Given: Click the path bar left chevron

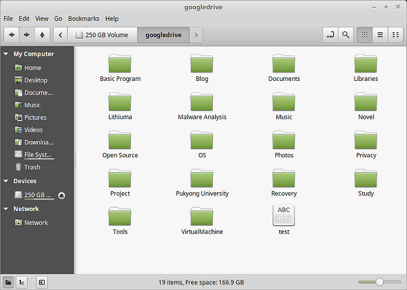Looking at the screenshot, I should 60,35.
